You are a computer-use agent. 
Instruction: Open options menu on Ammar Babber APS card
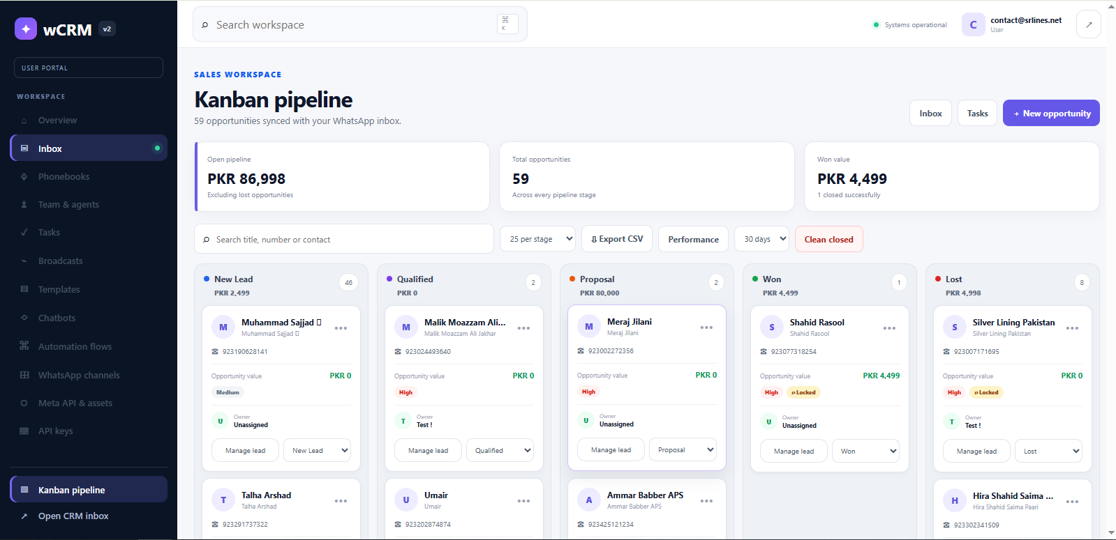[706, 501]
